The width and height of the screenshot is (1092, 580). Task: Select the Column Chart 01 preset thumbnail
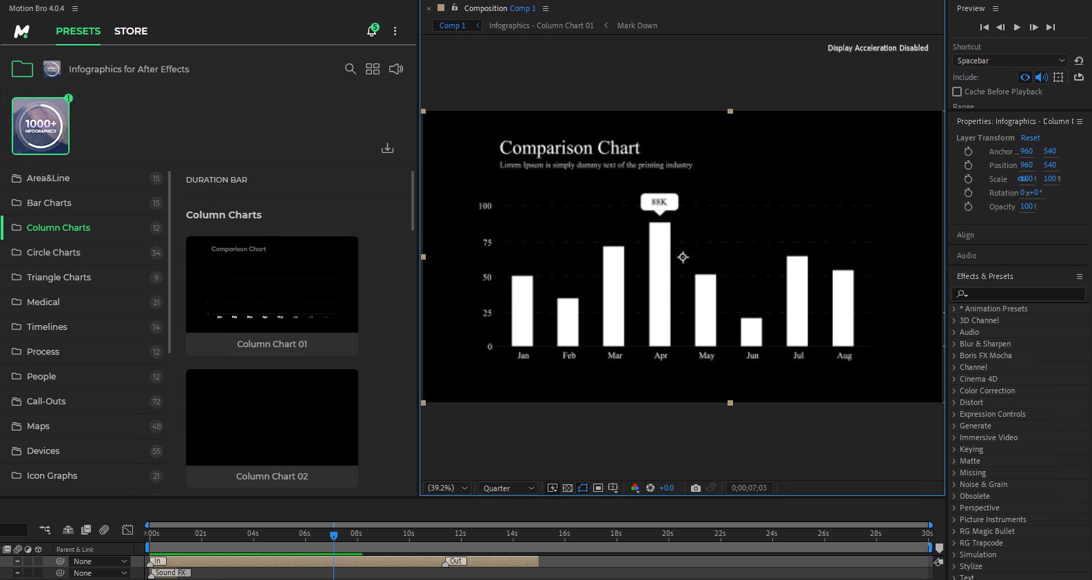271,284
